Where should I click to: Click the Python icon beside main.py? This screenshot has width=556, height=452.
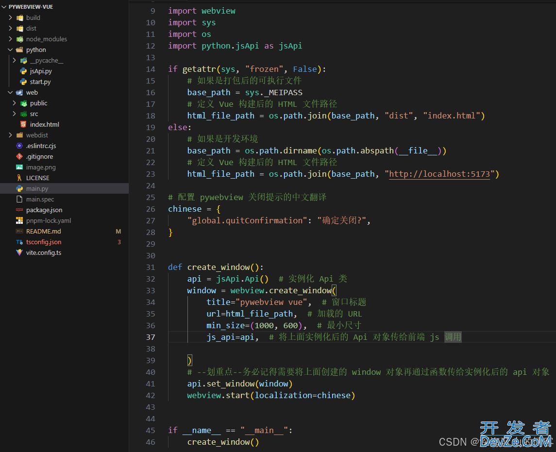click(19, 188)
